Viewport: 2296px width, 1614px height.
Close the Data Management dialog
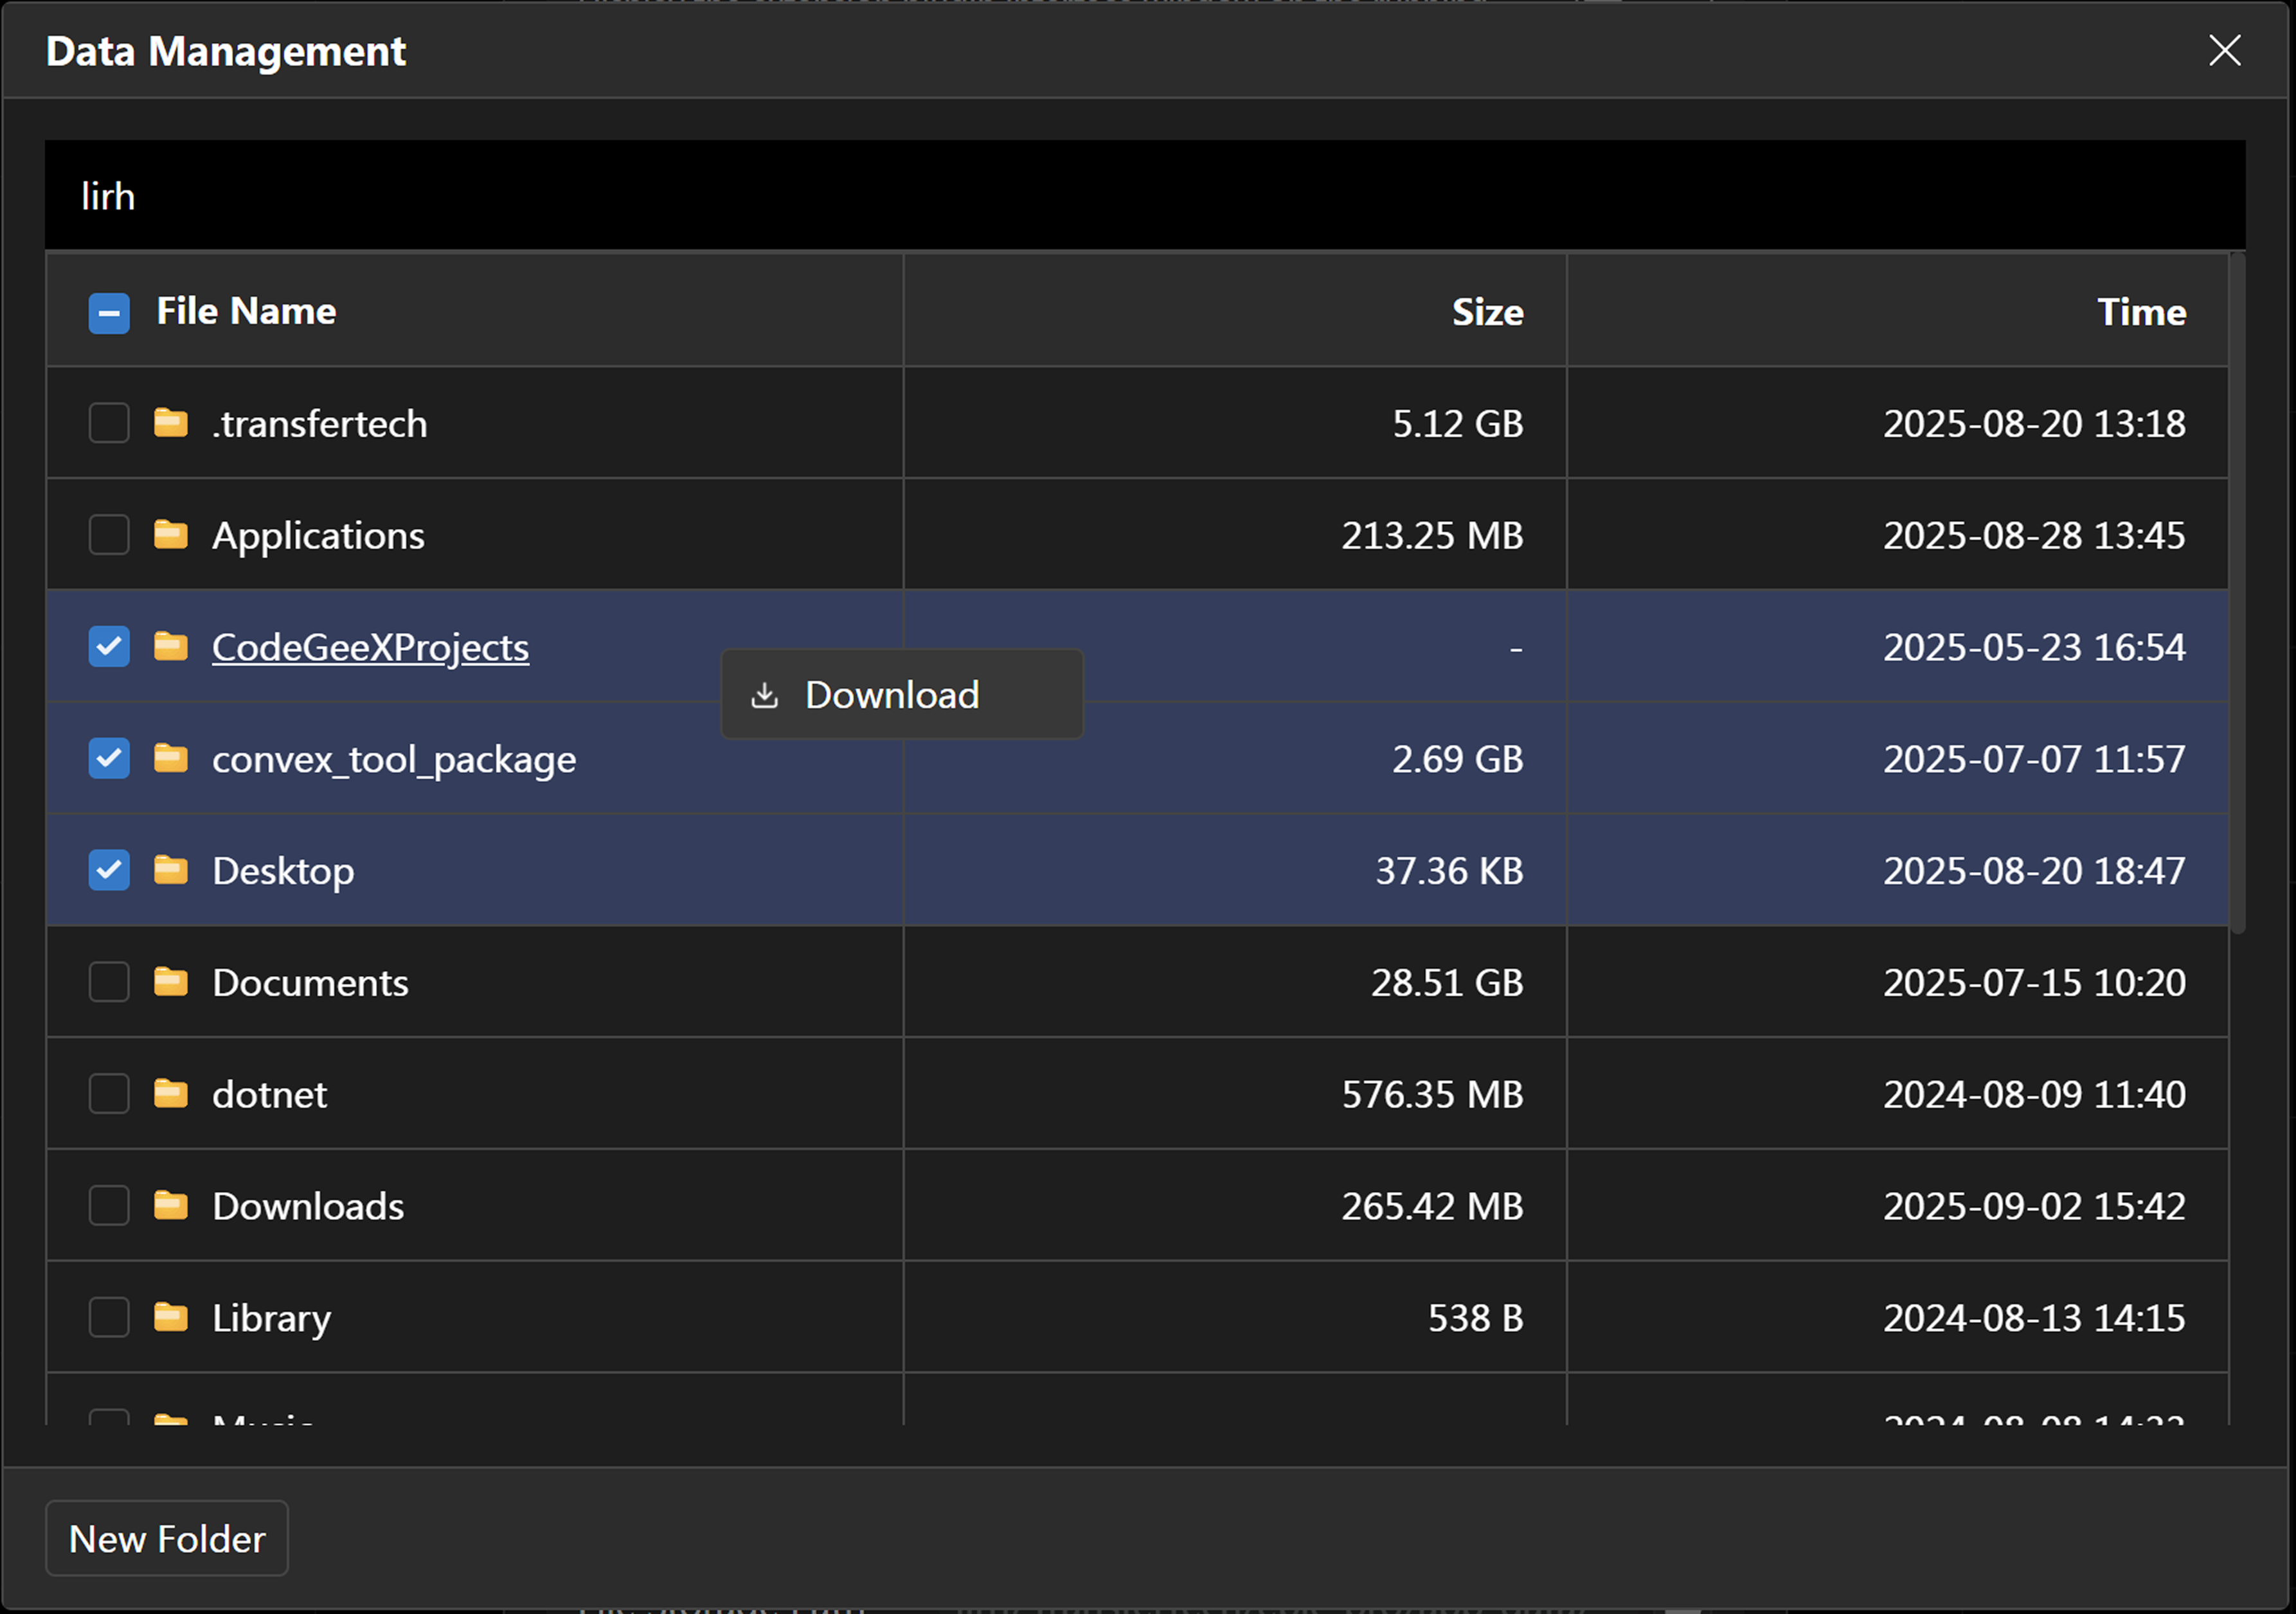[x=2224, y=51]
